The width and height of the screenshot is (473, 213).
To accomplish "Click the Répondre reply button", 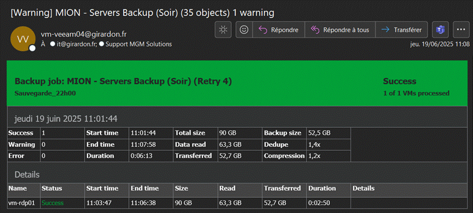I will coord(278,29).
